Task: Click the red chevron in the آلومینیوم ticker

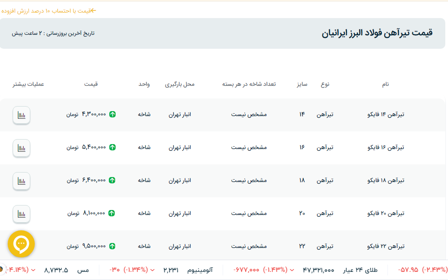Action: point(152,270)
